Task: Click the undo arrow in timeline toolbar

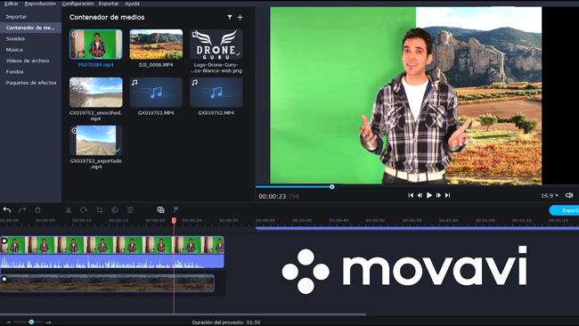Action: coord(7,210)
